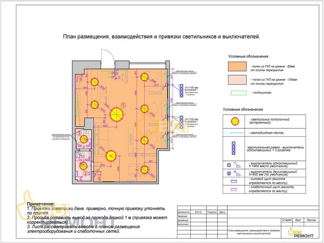324x243 pixels.
Task: Click the 'Выполнил' row label
Action: click(x=183, y=224)
